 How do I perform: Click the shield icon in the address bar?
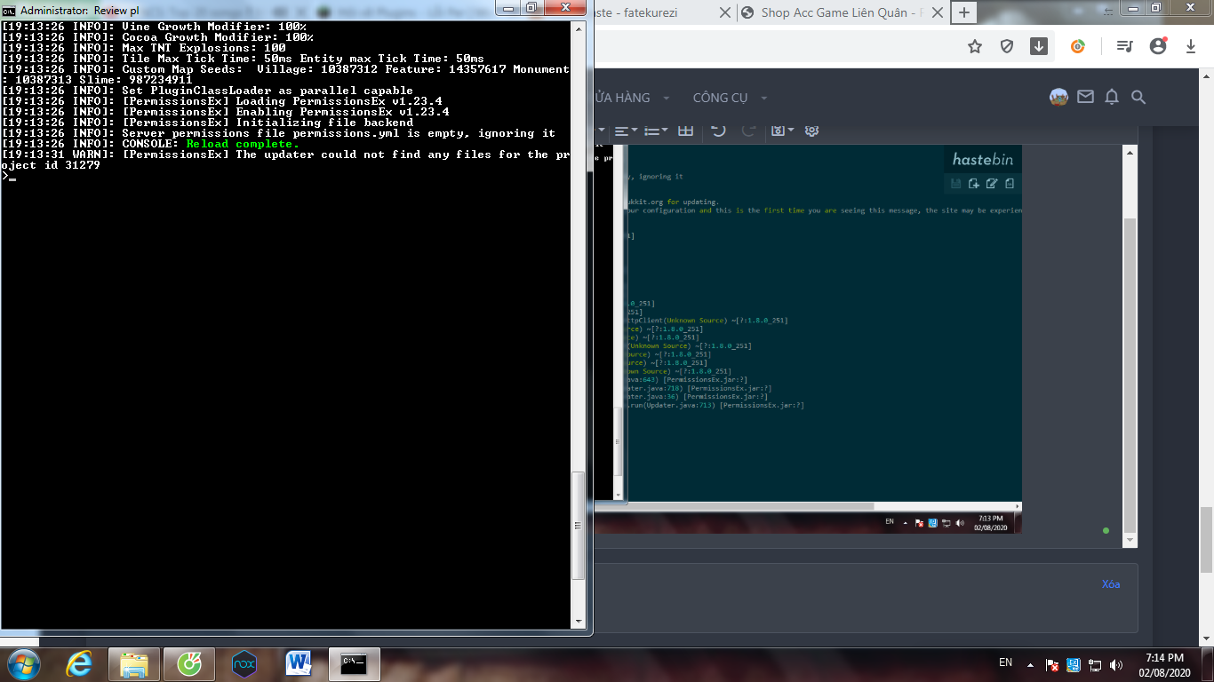click(x=1007, y=46)
